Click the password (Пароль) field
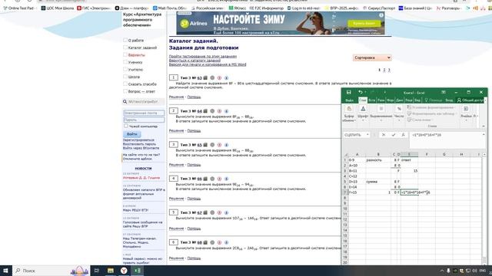The width and height of the screenshot is (492, 276). click(144, 120)
